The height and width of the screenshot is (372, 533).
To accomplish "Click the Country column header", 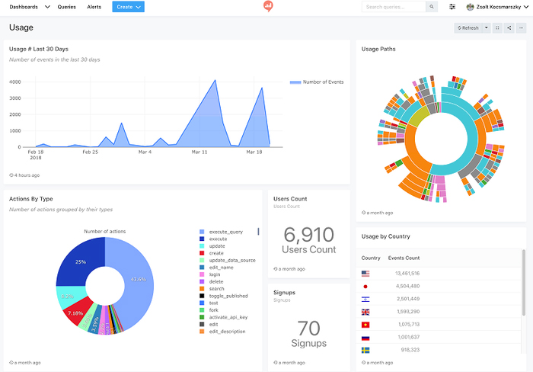I will tap(371, 258).
